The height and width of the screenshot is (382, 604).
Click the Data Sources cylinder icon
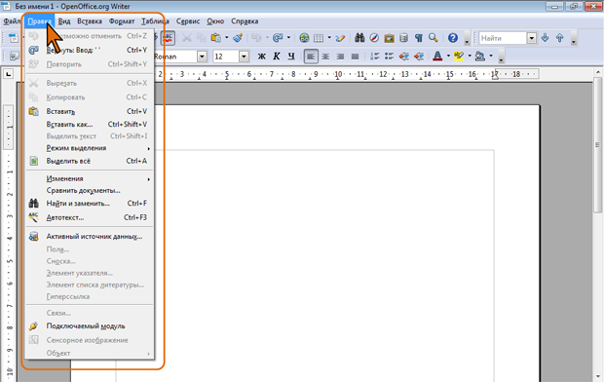[403, 38]
